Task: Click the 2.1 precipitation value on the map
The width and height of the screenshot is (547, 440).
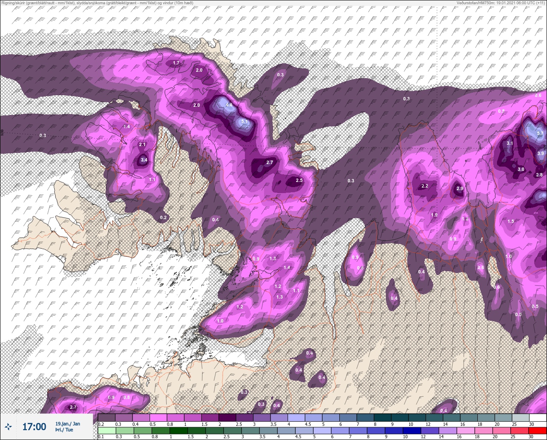Action: pos(142,144)
